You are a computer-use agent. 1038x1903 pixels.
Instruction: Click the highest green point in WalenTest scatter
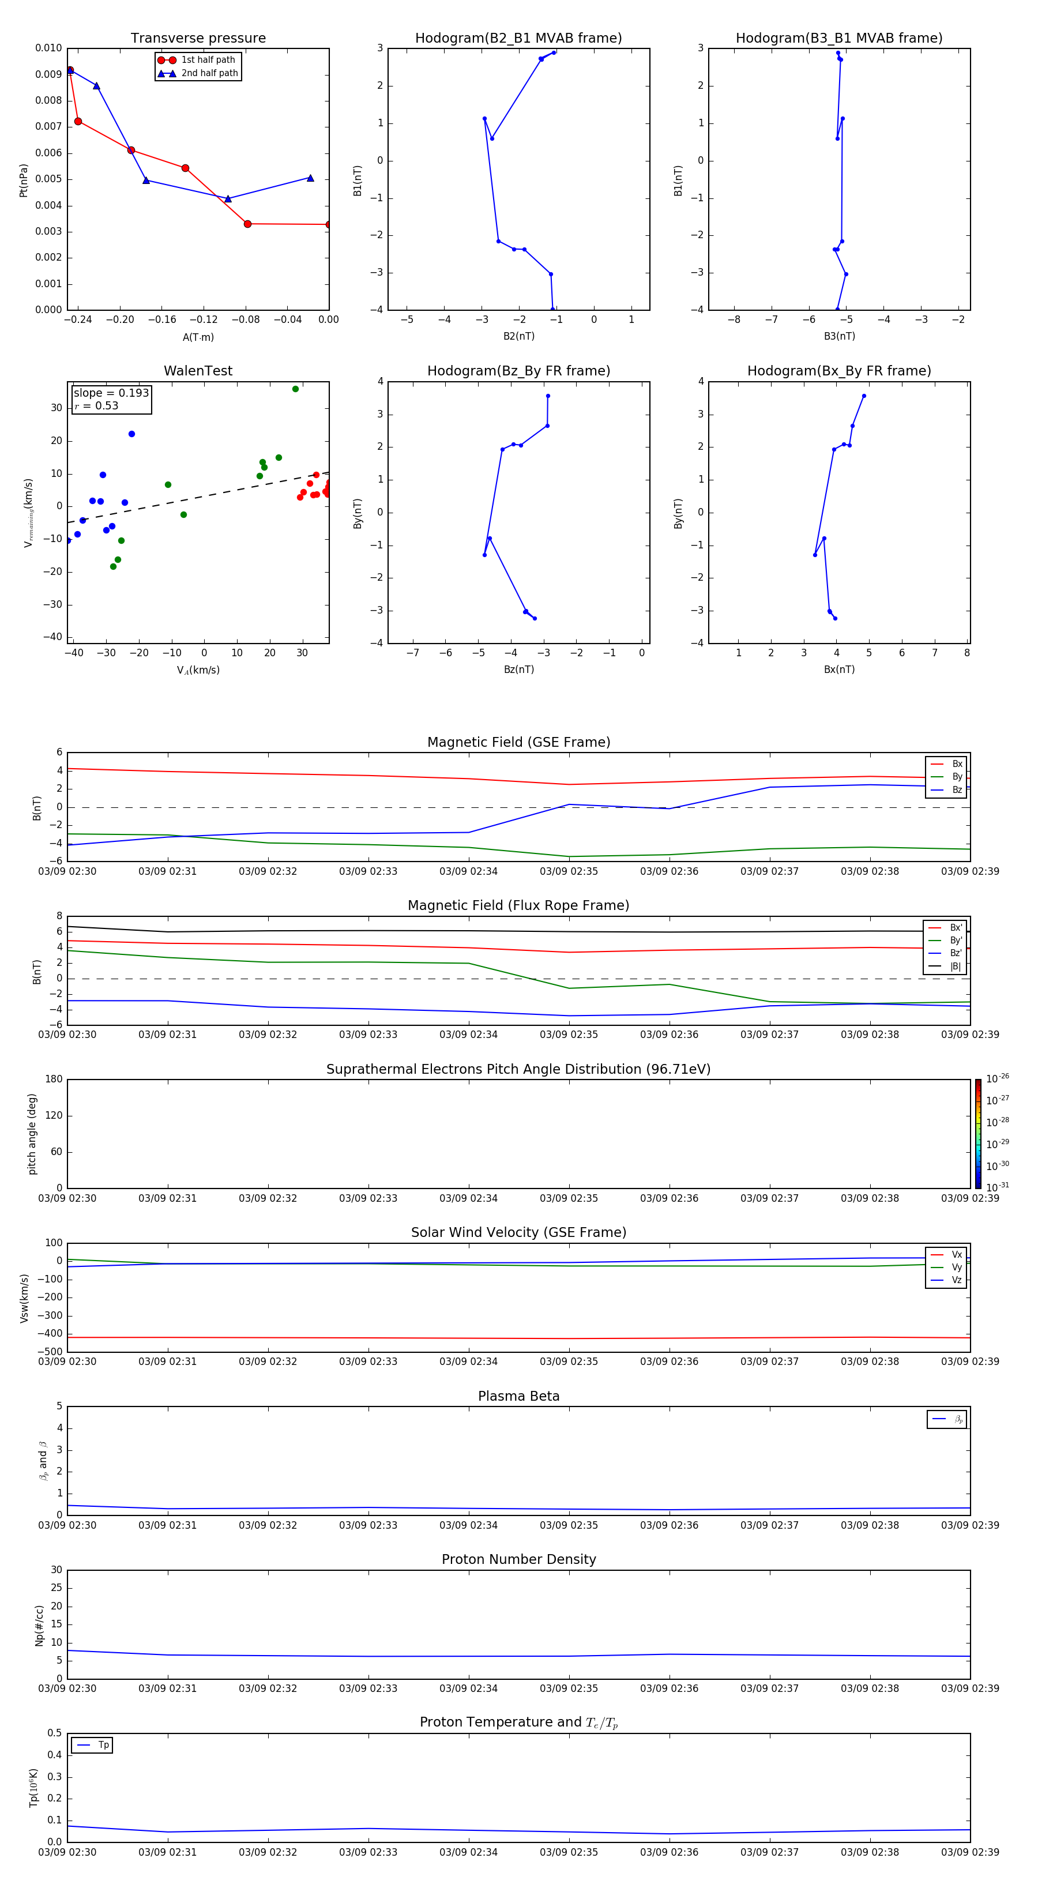coord(295,389)
